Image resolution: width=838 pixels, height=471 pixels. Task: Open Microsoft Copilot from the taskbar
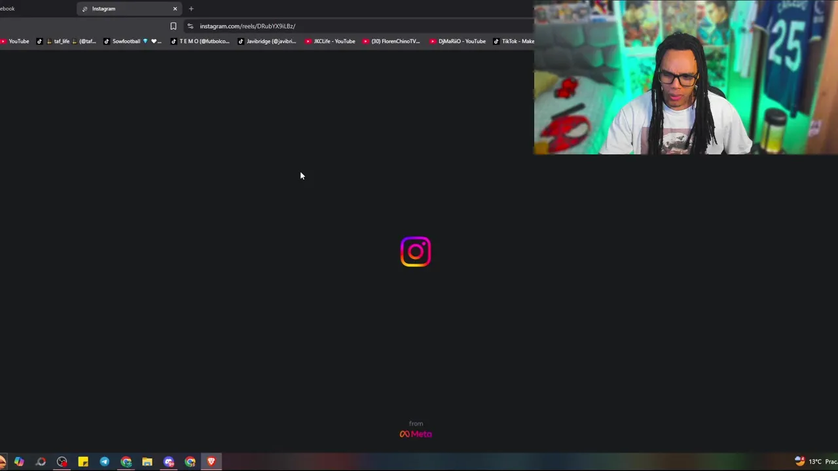pos(19,462)
